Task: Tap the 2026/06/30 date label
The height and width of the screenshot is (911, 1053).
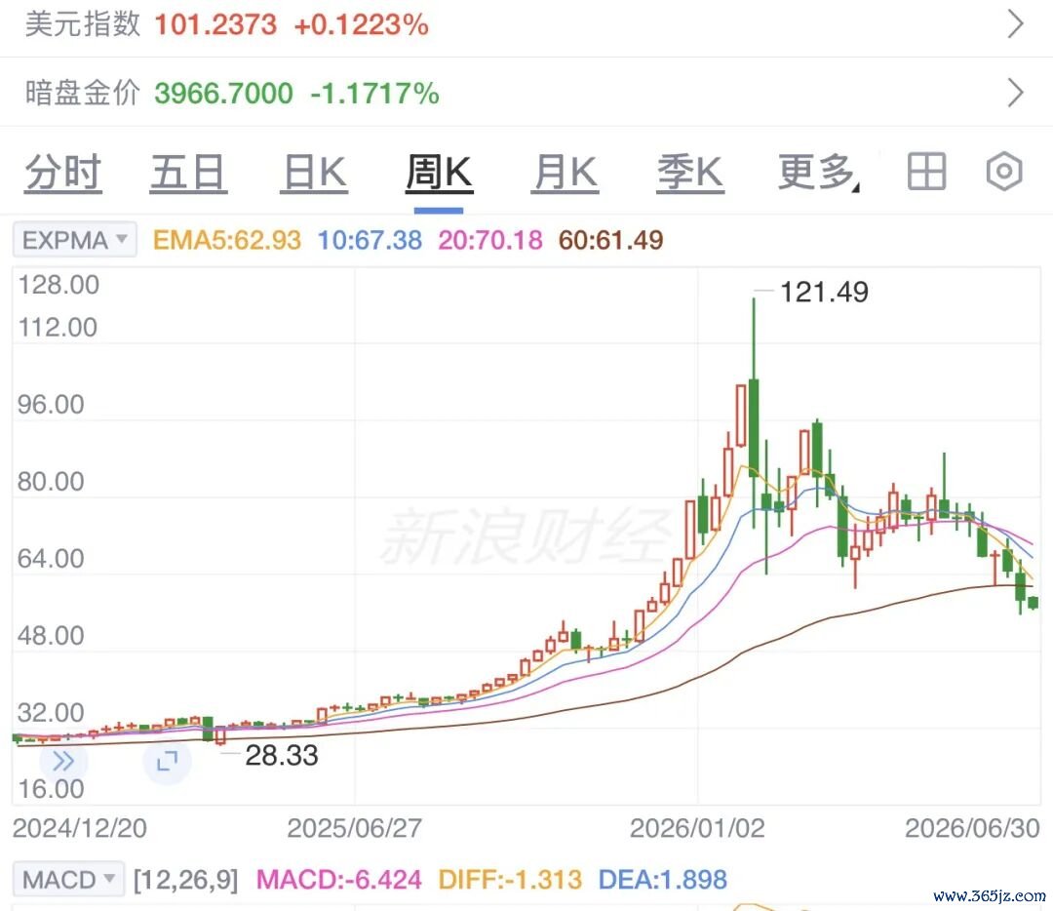Action: [972, 828]
